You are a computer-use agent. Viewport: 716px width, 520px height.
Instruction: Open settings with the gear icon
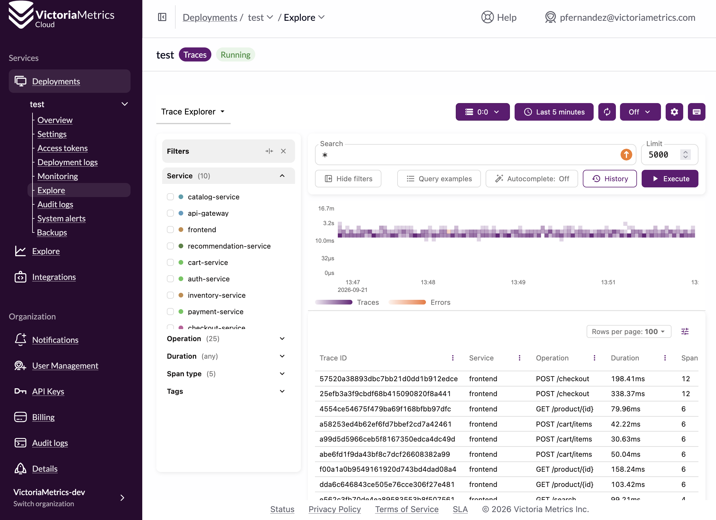pyautogui.click(x=674, y=112)
